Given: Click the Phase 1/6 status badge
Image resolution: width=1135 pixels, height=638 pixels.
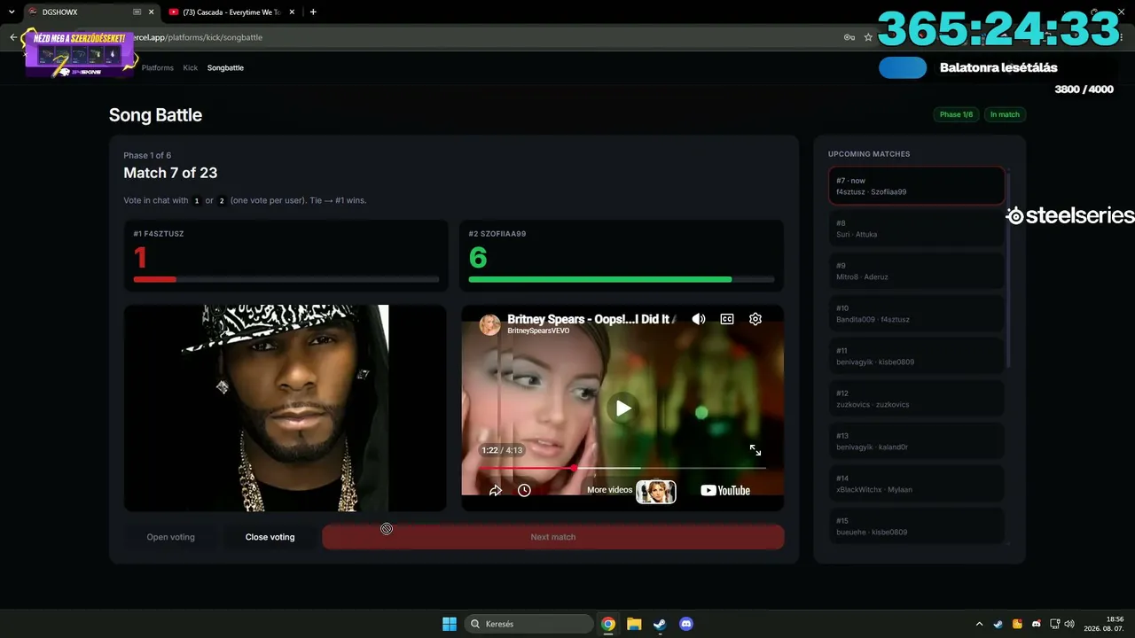Looking at the screenshot, I should point(956,114).
